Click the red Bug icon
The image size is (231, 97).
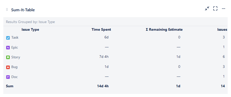tap(8, 67)
